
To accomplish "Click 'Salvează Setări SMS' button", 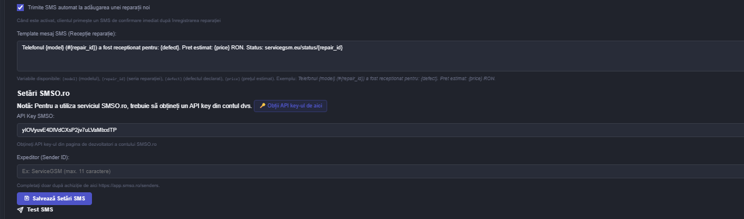I will point(54,199).
